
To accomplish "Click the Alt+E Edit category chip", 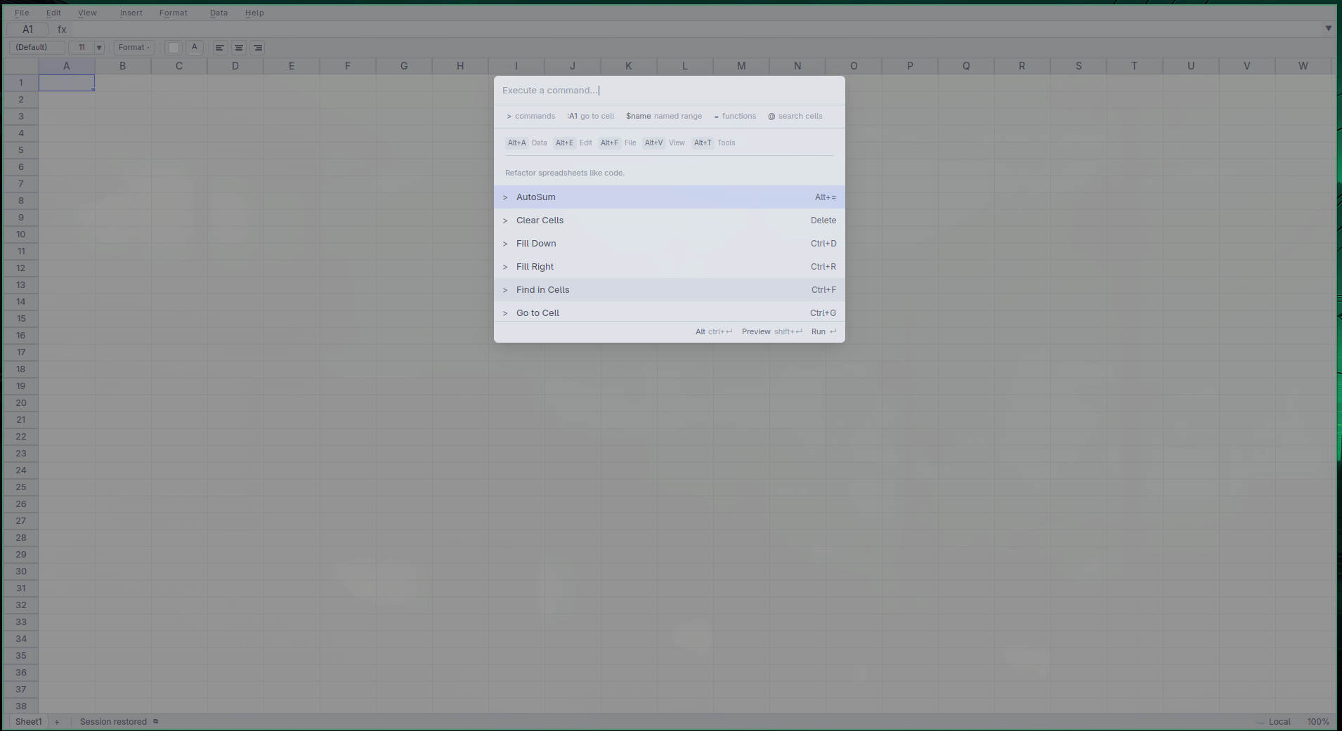I will pyautogui.click(x=573, y=143).
